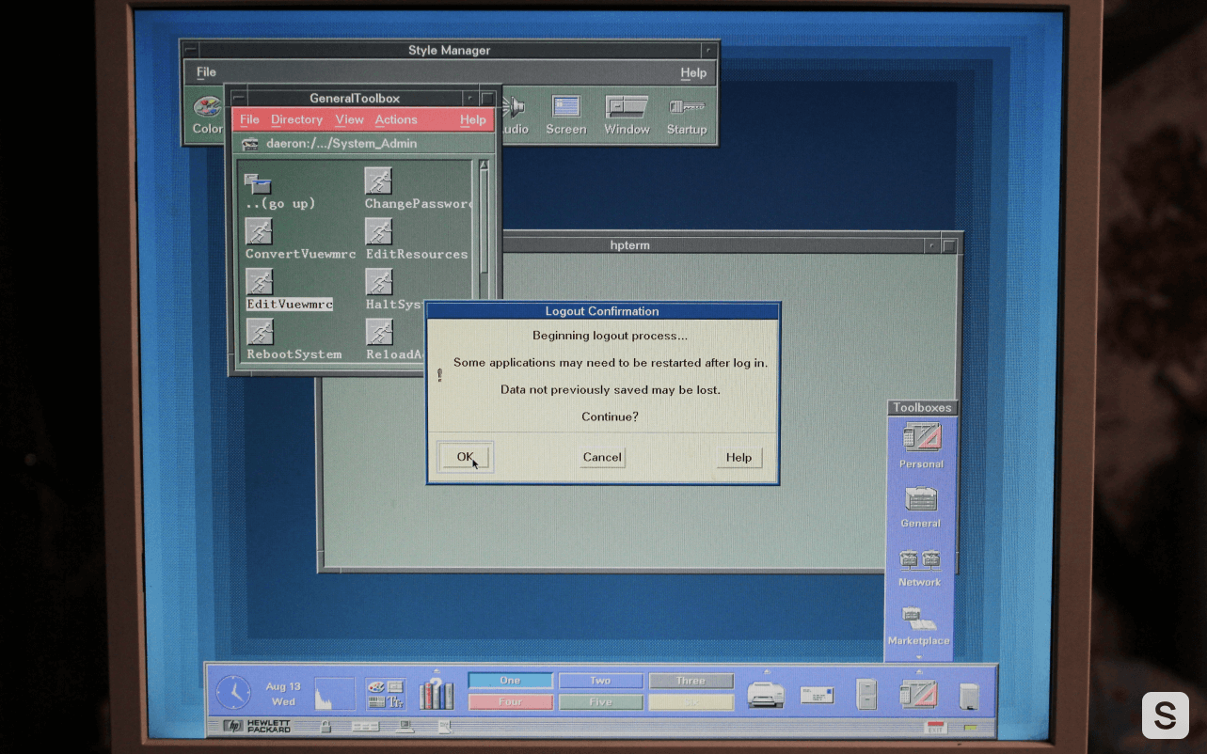The width and height of the screenshot is (1207, 754).
Task: Switch to workspace Four
Action: (510, 702)
